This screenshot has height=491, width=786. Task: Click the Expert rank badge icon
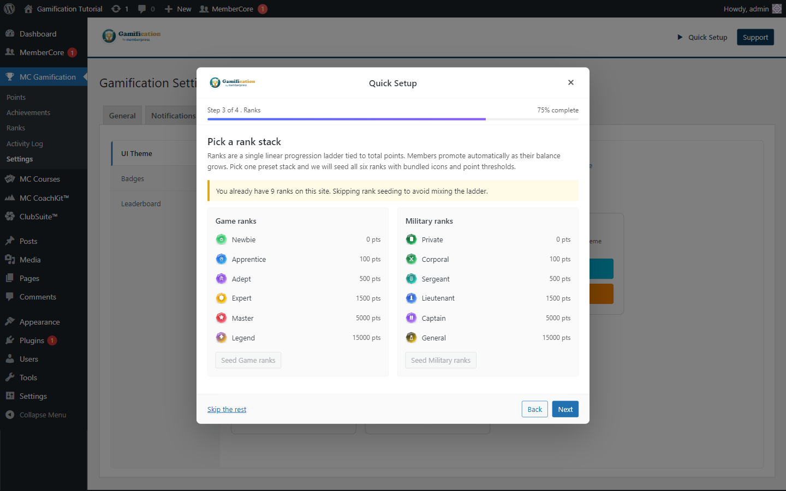(221, 298)
